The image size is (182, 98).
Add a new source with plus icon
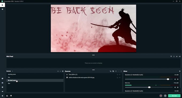tap(116, 71)
